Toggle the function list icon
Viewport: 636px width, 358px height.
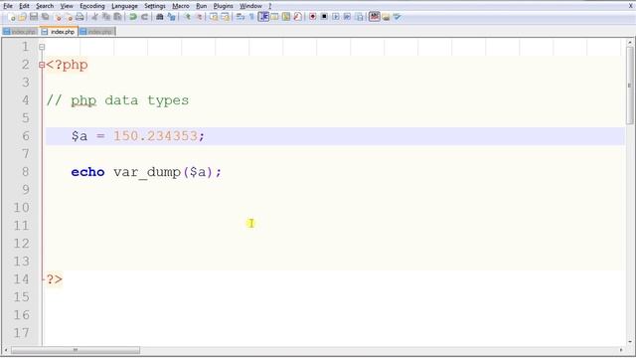(297, 17)
